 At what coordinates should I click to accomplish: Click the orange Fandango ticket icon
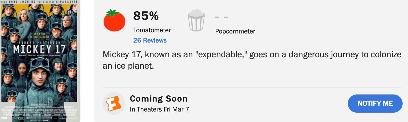pos(113,103)
